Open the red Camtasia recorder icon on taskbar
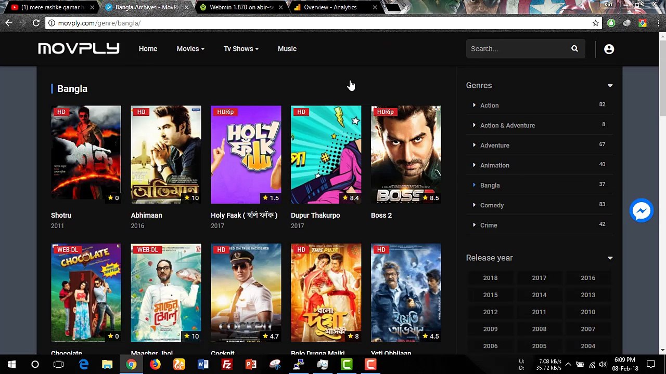The height and width of the screenshot is (374, 666). point(370,364)
